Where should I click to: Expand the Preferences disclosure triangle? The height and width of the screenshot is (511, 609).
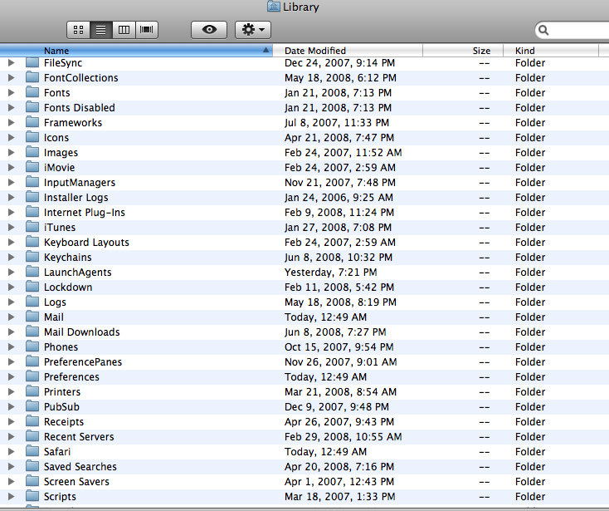(x=12, y=377)
